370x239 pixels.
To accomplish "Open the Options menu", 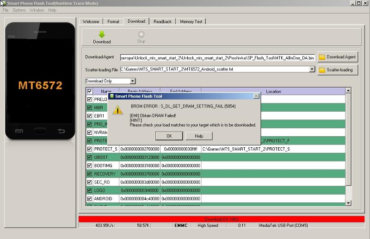I will (x=19, y=10).
